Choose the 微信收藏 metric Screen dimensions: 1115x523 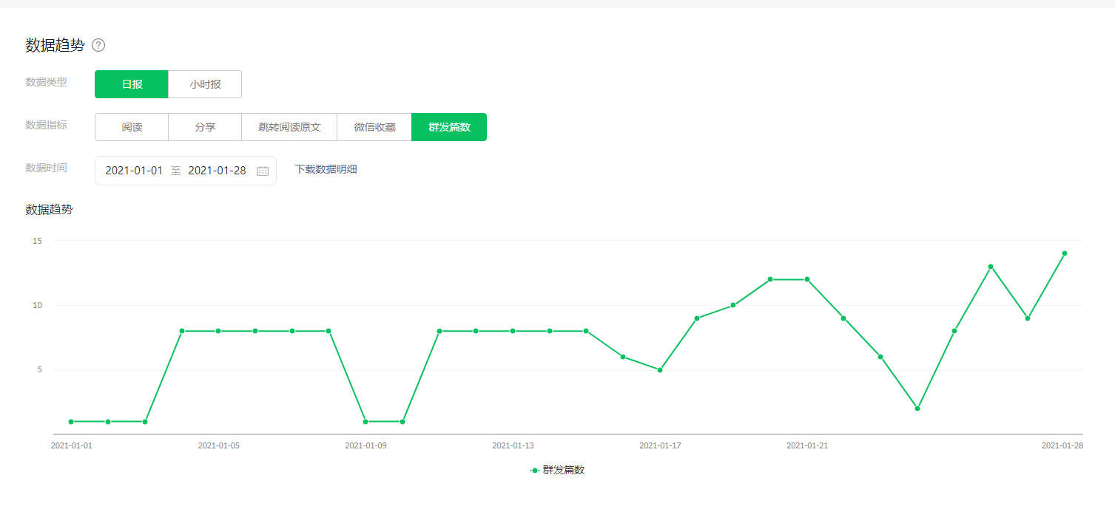(x=374, y=127)
